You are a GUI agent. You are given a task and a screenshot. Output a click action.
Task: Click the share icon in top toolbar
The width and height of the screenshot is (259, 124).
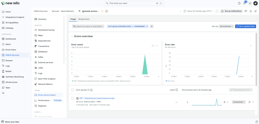tap(251, 11)
